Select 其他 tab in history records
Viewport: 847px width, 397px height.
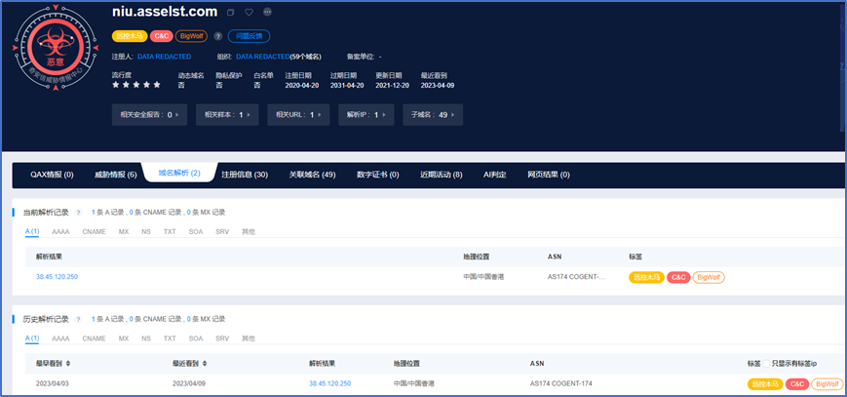(x=249, y=338)
